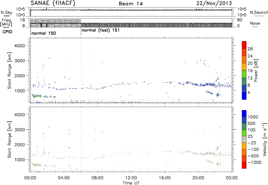The width and height of the screenshot is (268, 185).
Task: Click the CPID label
Action: (x=7, y=32)
